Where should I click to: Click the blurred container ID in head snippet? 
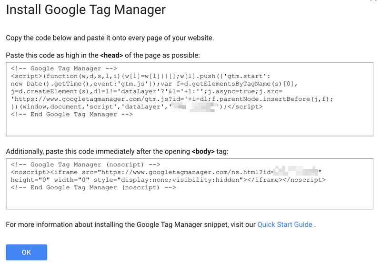194,107
